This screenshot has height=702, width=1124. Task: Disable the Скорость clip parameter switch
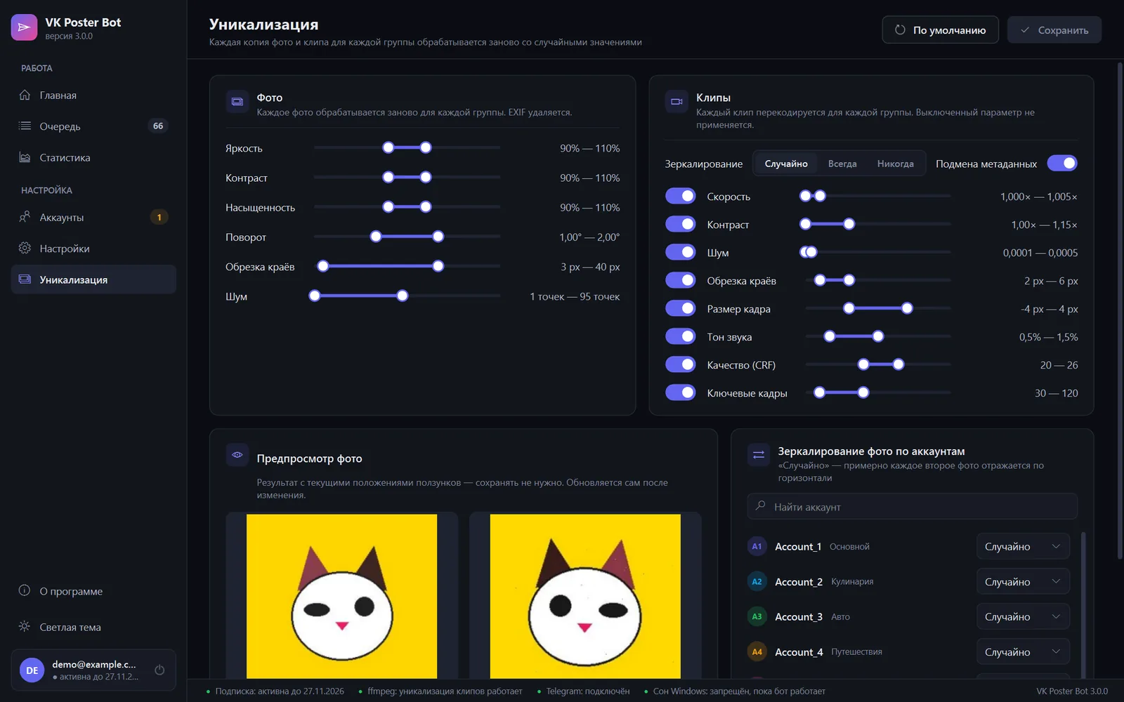click(681, 196)
